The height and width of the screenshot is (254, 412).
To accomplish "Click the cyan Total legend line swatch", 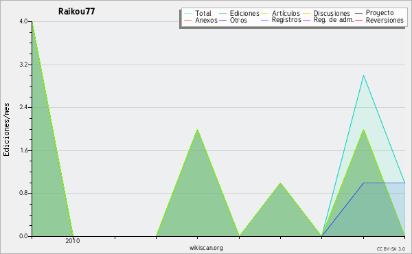I will coord(188,14).
